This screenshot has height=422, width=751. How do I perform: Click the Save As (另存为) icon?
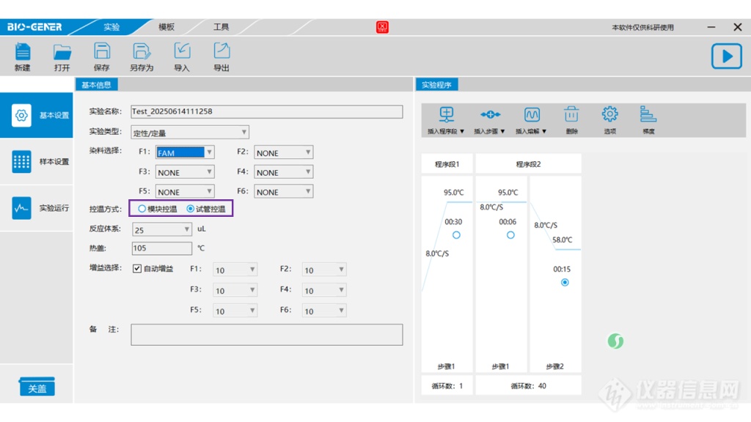142,53
